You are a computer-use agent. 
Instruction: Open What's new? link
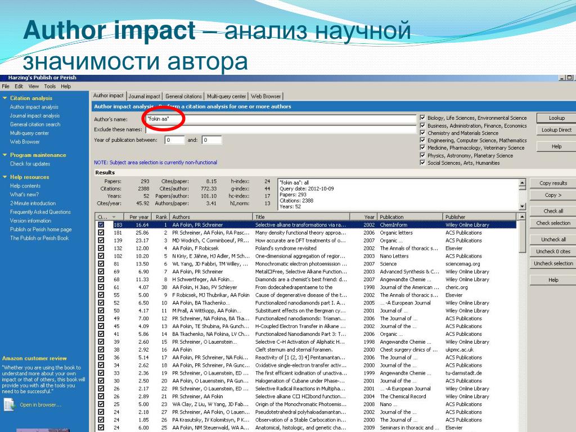click(x=24, y=194)
